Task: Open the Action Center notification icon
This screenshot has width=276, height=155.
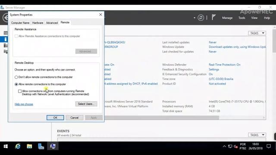Action: [268, 146]
